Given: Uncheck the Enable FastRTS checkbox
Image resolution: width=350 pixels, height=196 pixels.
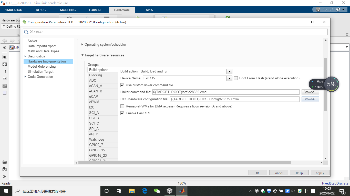Looking at the screenshot, I should pyautogui.click(x=122, y=113).
